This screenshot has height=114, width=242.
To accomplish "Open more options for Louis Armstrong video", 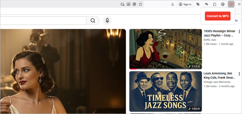I will [x=239, y=74].
